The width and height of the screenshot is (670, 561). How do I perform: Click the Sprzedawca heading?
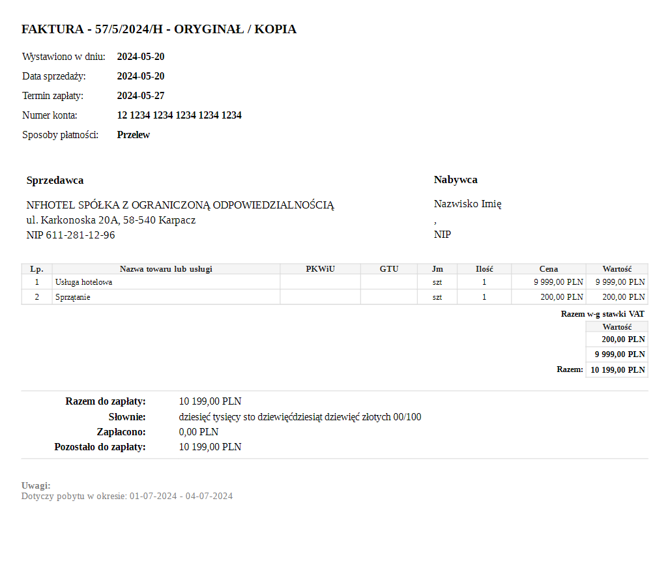(55, 180)
